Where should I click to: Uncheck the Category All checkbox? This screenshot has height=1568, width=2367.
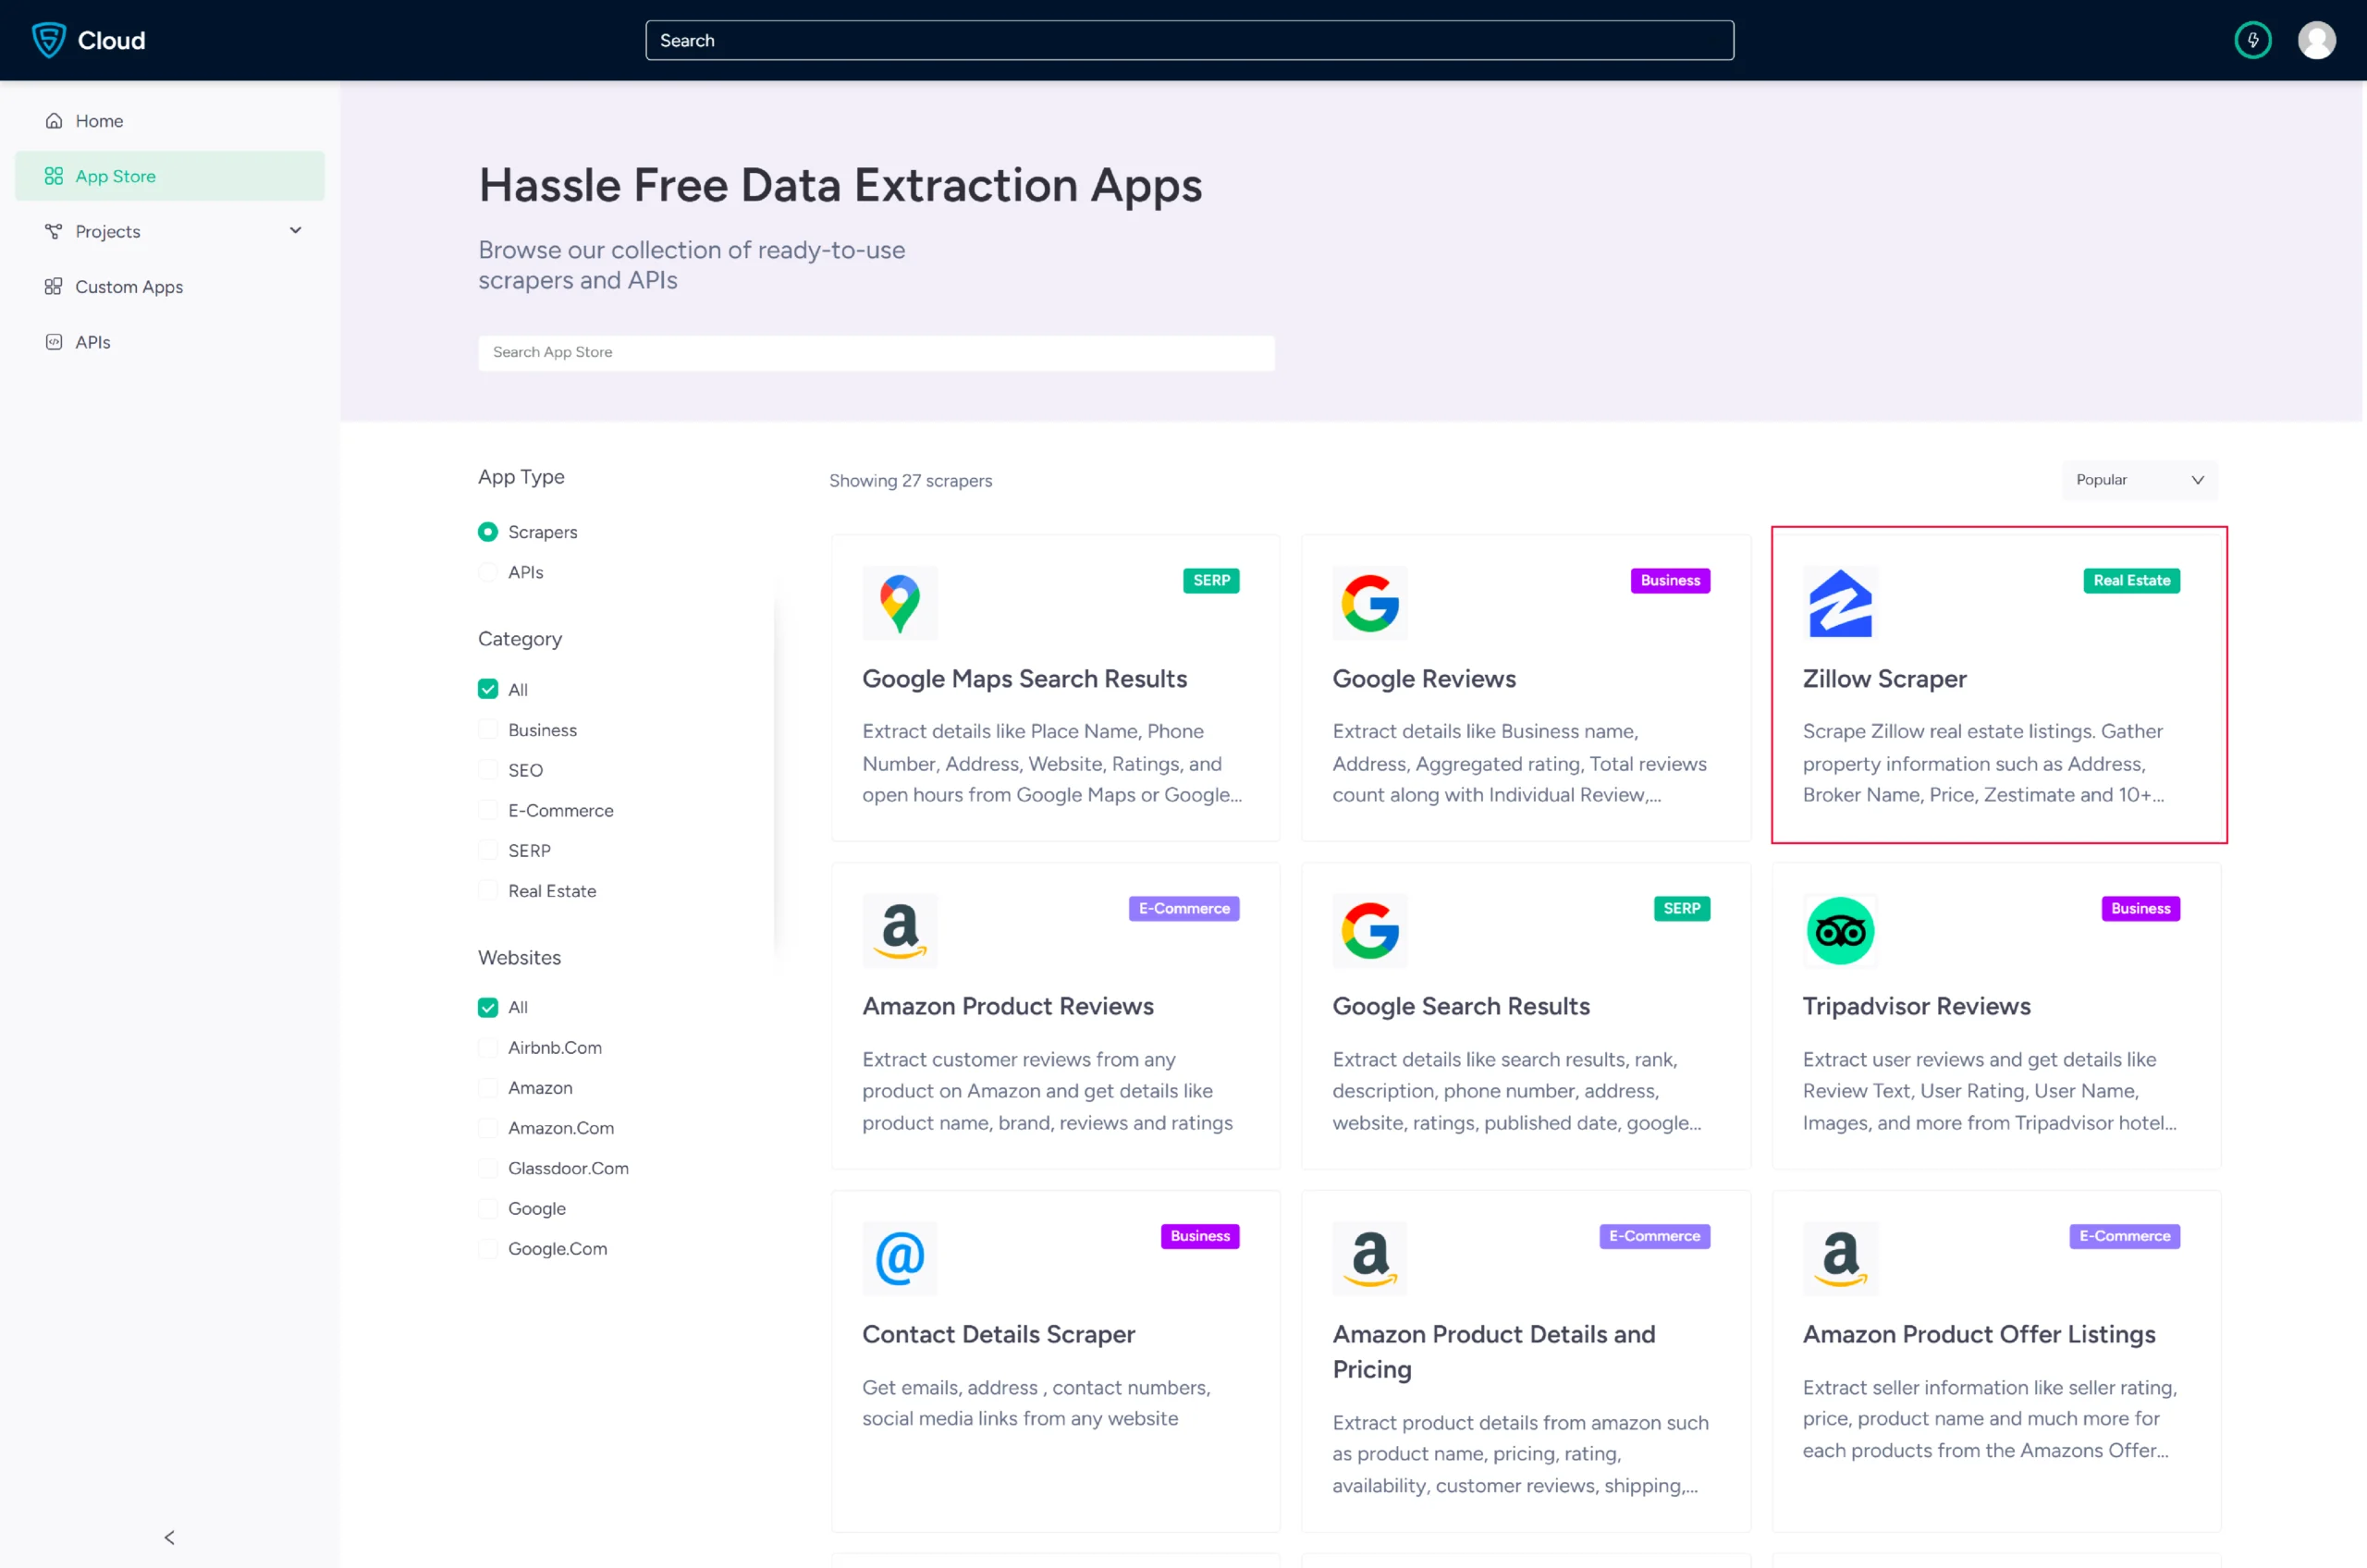pyautogui.click(x=488, y=689)
